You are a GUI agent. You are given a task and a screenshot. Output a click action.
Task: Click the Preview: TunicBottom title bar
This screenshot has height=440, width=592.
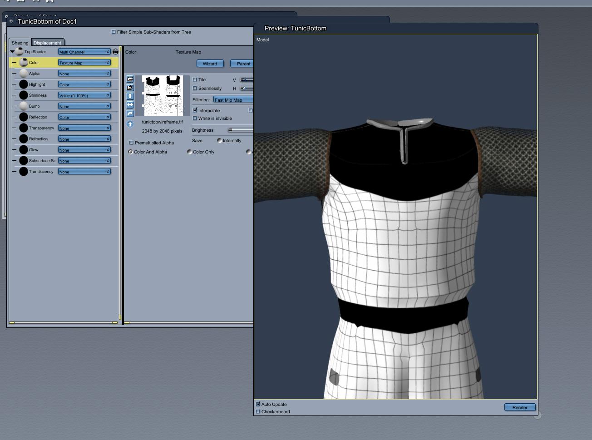[395, 28]
